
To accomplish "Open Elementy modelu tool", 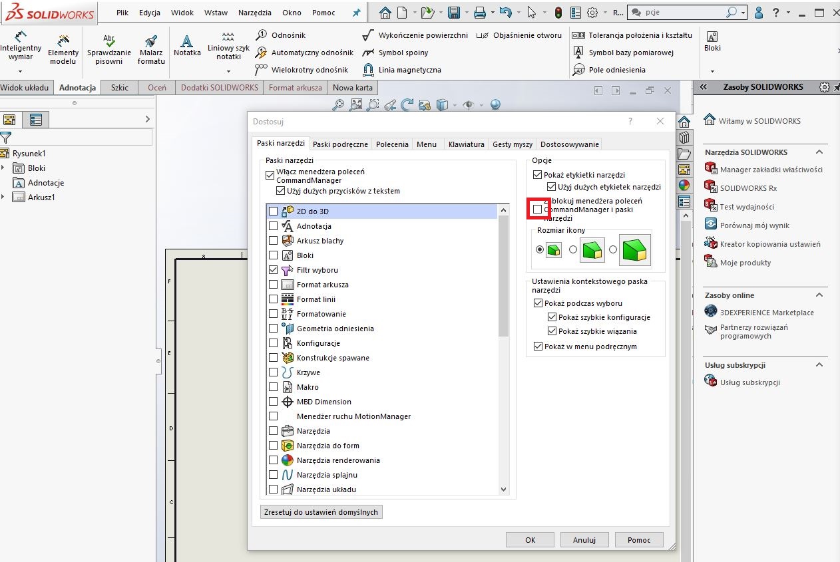I will click(63, 49).
